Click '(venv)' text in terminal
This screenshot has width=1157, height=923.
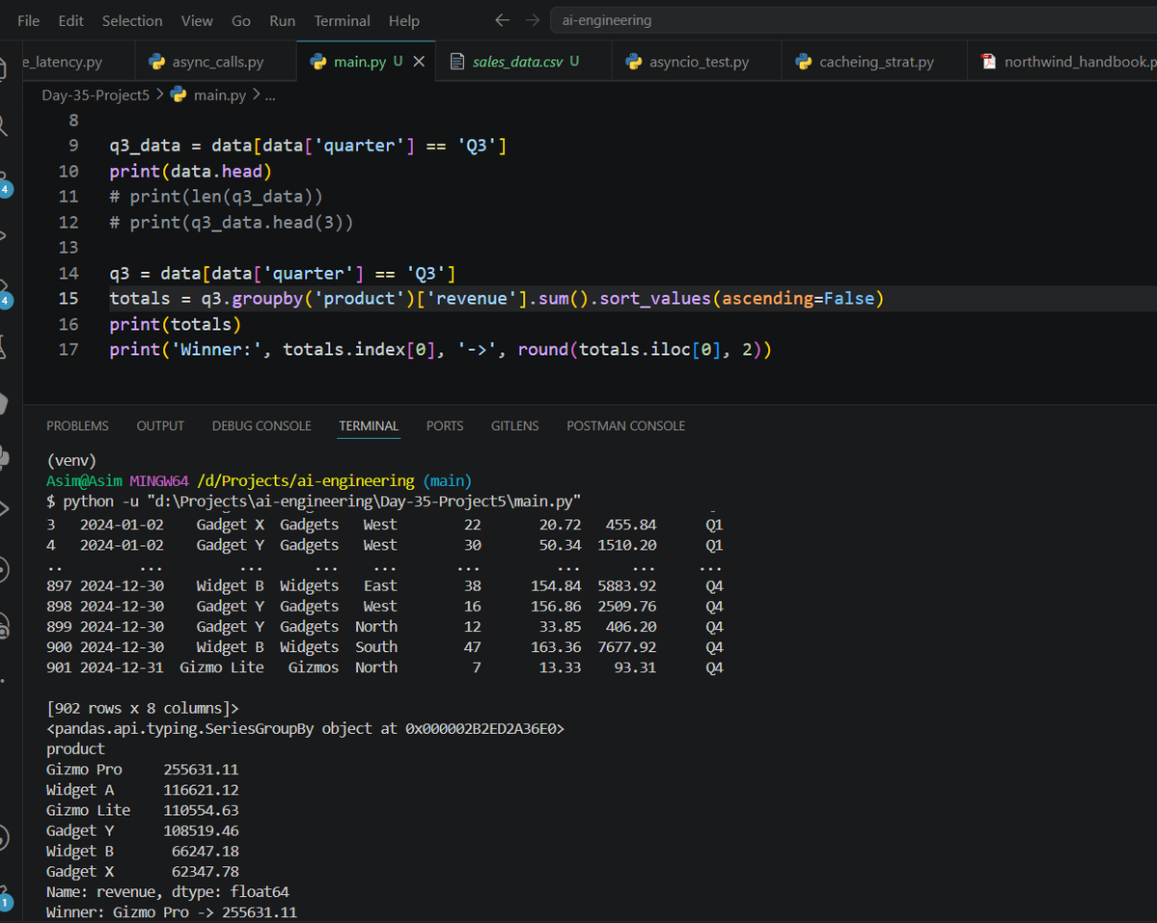tap(71, 460)
